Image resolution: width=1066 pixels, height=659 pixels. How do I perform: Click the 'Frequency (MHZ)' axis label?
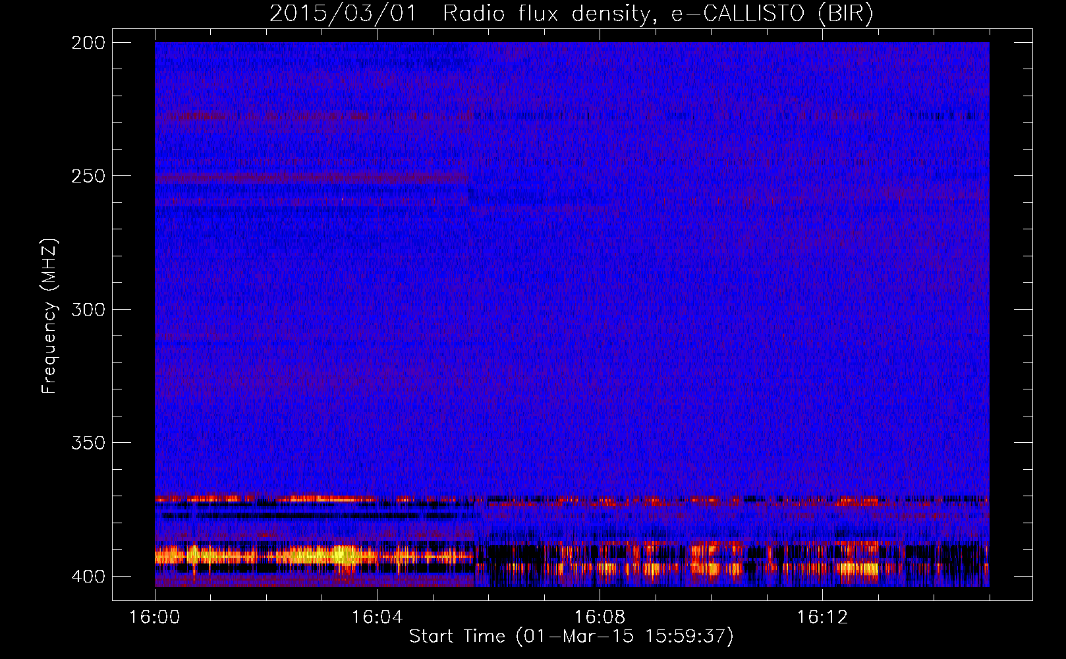point(49,316)
